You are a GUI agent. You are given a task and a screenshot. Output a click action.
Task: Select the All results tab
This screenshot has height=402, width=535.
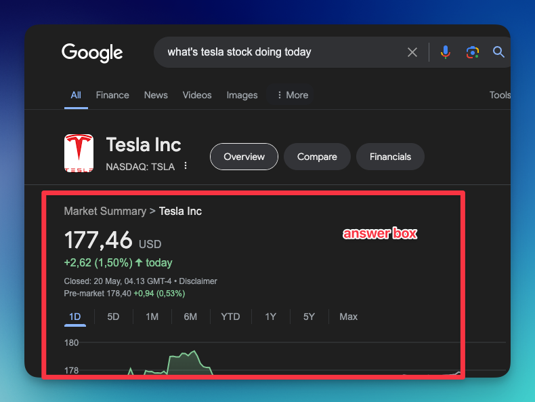coord(76,95)
